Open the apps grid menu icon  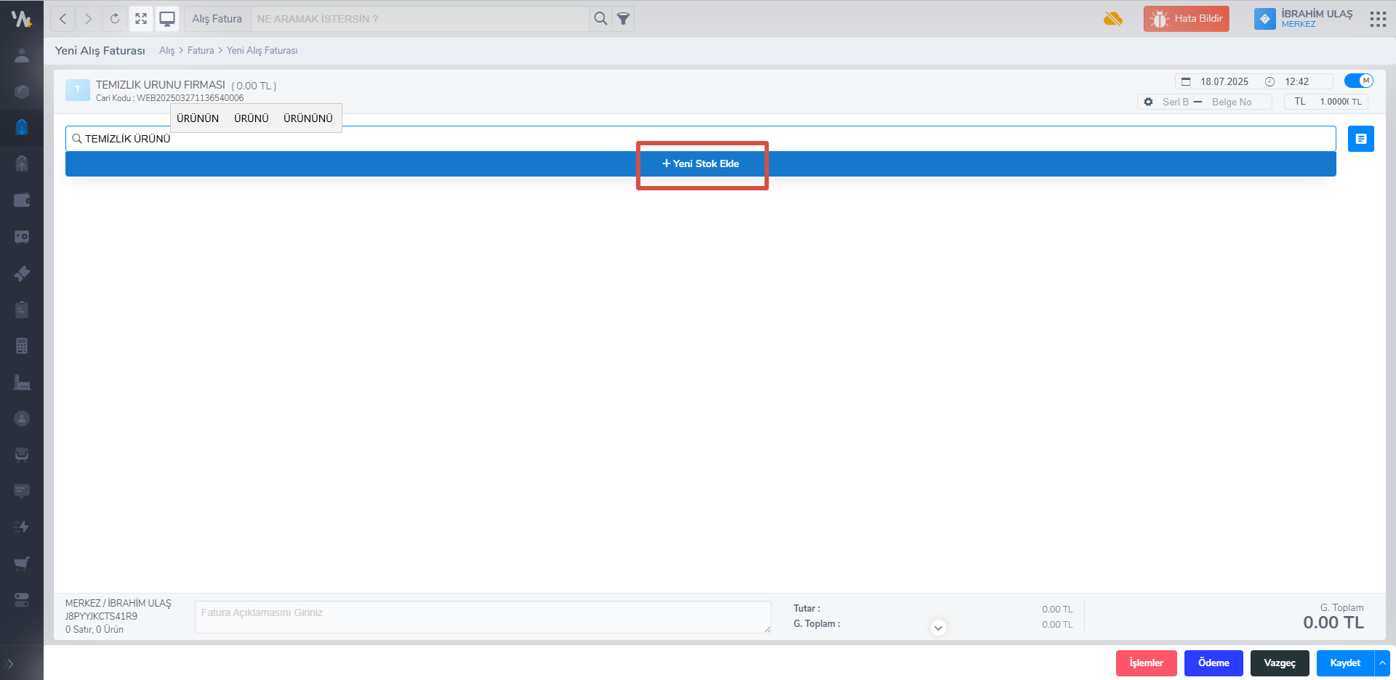tap(1377, 19)
